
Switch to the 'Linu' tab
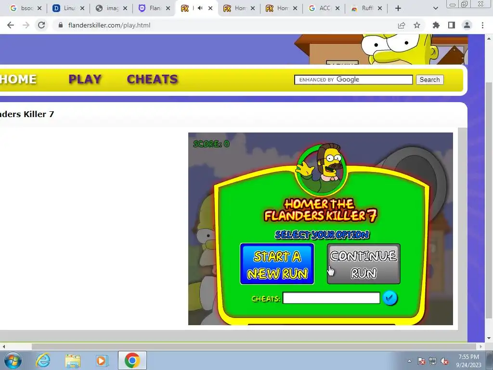(65, 9)
